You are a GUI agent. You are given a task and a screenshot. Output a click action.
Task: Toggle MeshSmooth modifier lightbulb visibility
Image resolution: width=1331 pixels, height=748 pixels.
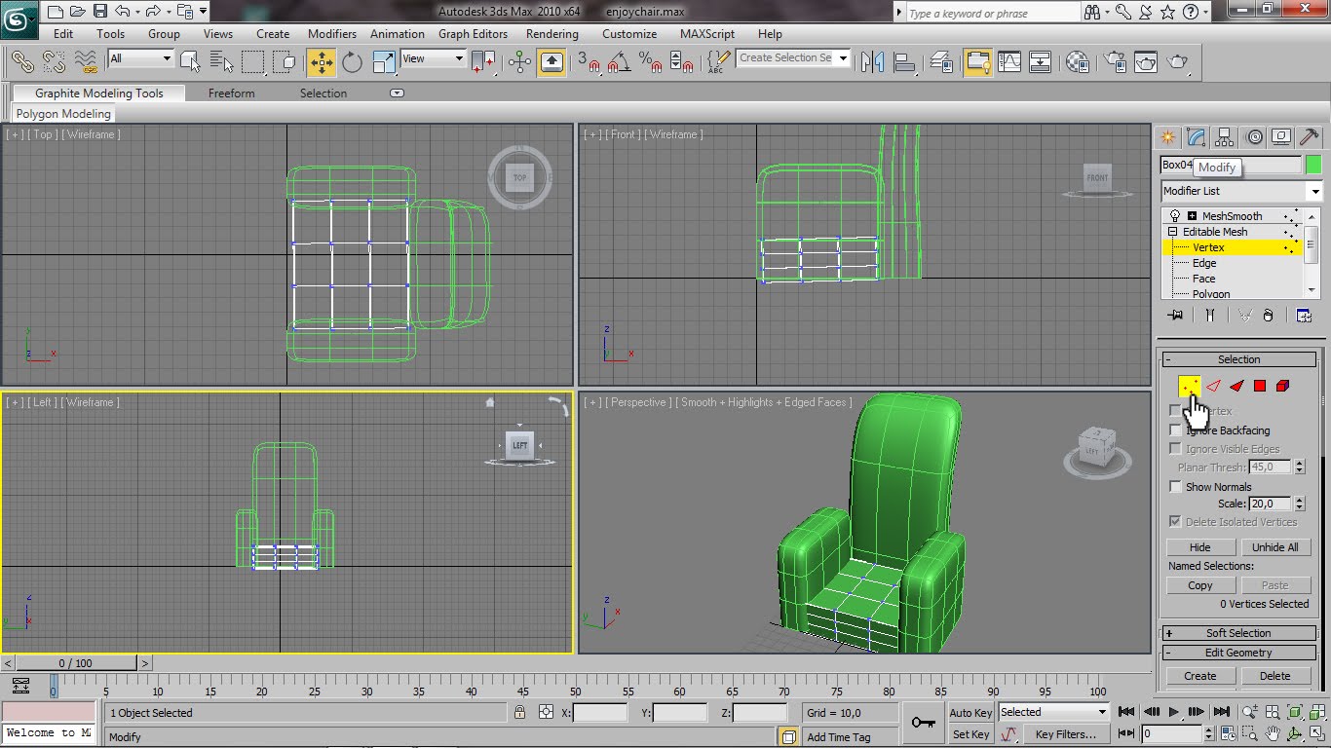[x=1175, y=216]
